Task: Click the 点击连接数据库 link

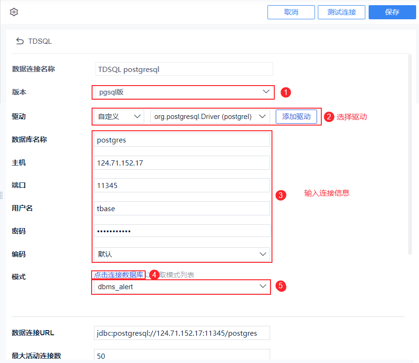Action: [119, 275]
